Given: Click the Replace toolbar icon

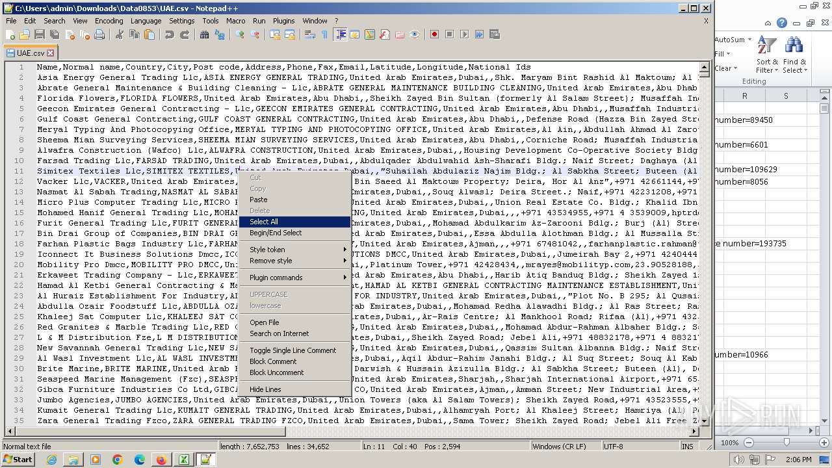Looking at the screenshot, I should (219, 34).
